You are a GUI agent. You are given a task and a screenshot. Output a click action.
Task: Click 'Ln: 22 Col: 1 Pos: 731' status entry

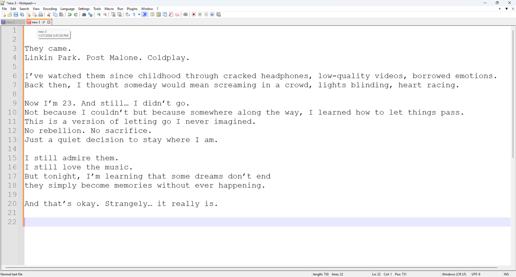coord(389,274)
